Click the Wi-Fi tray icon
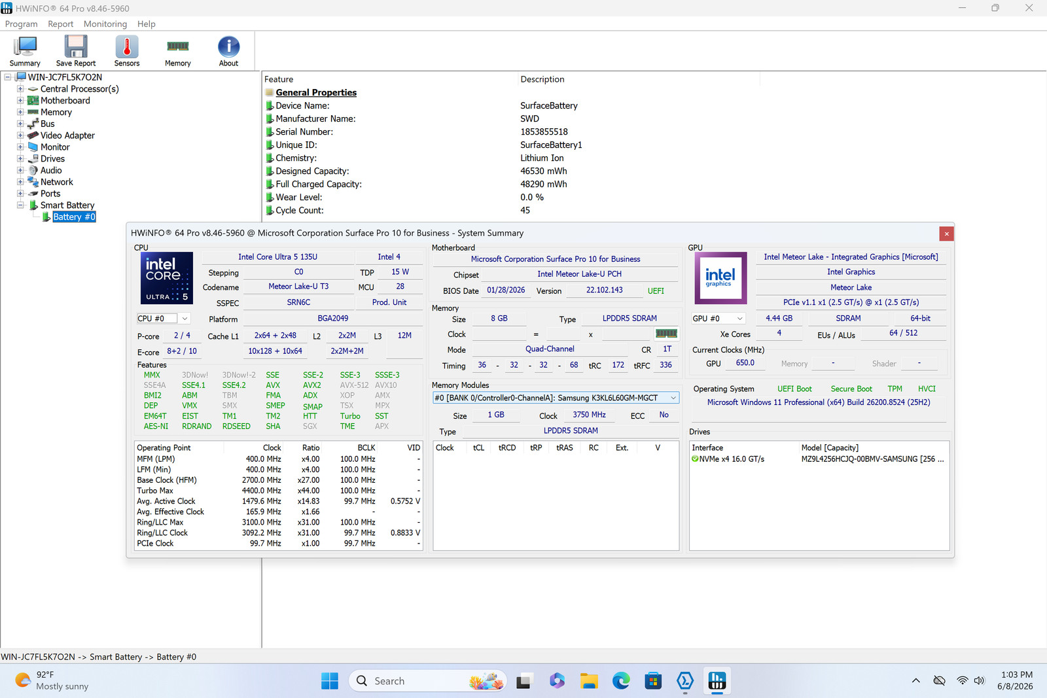The width and height of the screenshot is (1047, 698). pos(962,681)
